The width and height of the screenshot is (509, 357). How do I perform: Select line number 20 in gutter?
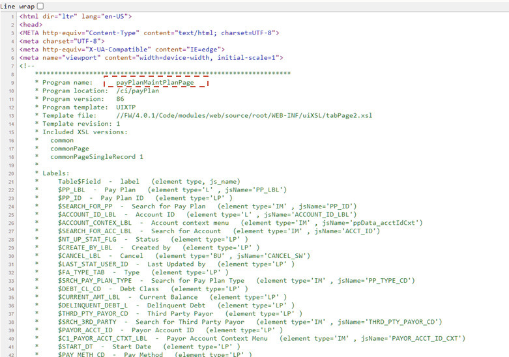click(11, 174)
